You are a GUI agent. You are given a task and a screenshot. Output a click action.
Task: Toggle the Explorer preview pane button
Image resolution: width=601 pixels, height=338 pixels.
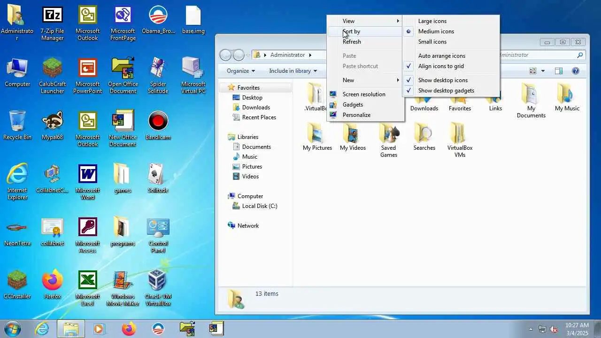[x=559, y=71]
